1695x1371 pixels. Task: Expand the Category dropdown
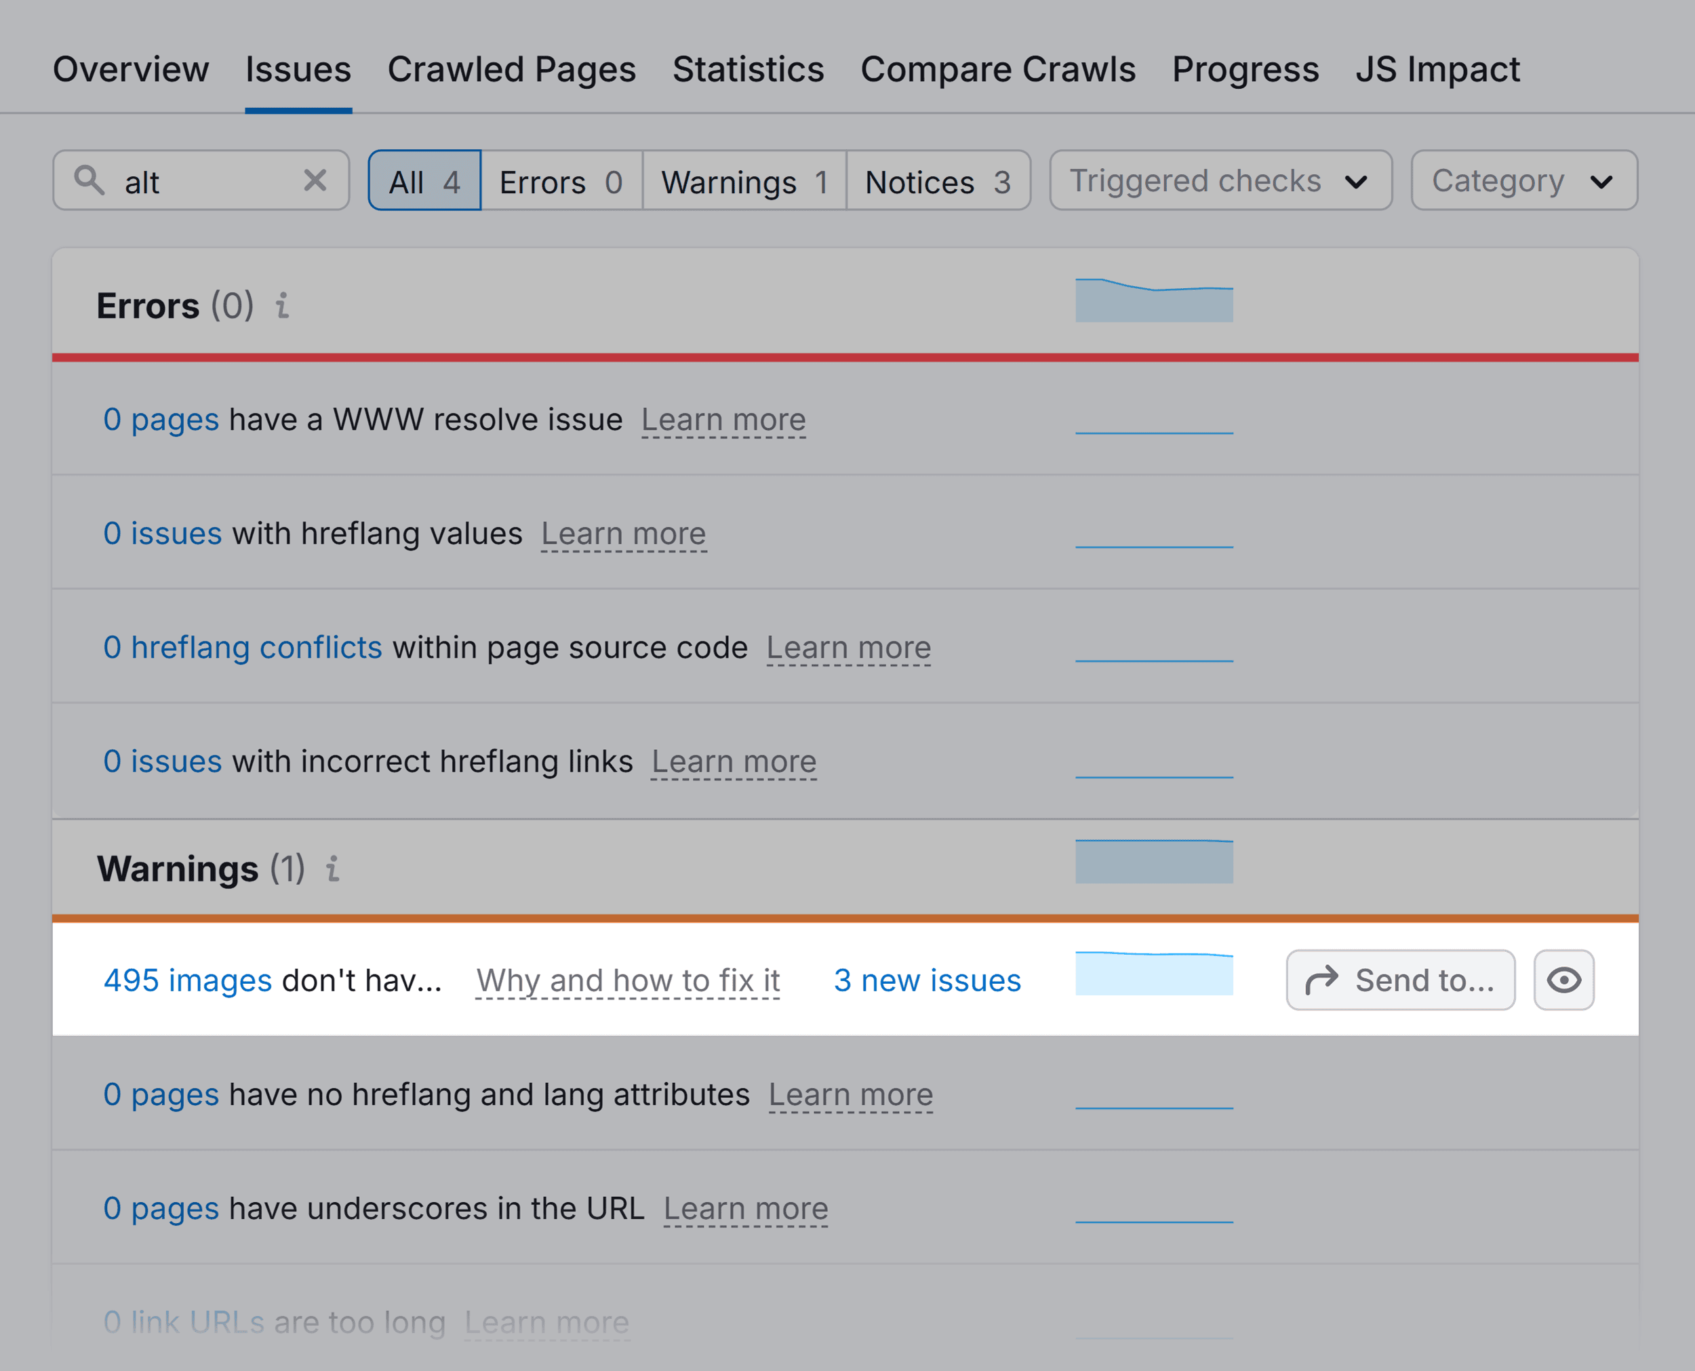(1523, 181)
